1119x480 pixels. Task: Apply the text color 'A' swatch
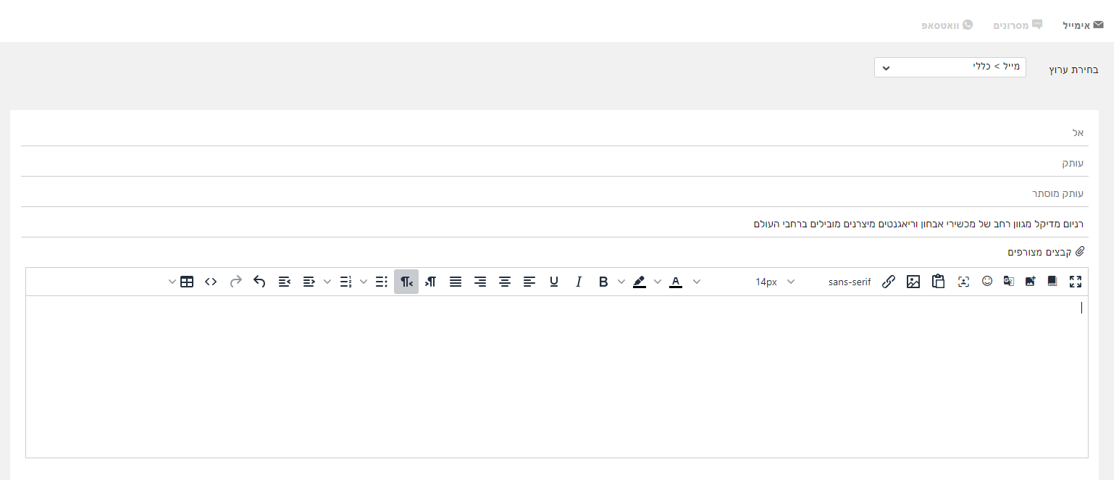click(676, 282)
